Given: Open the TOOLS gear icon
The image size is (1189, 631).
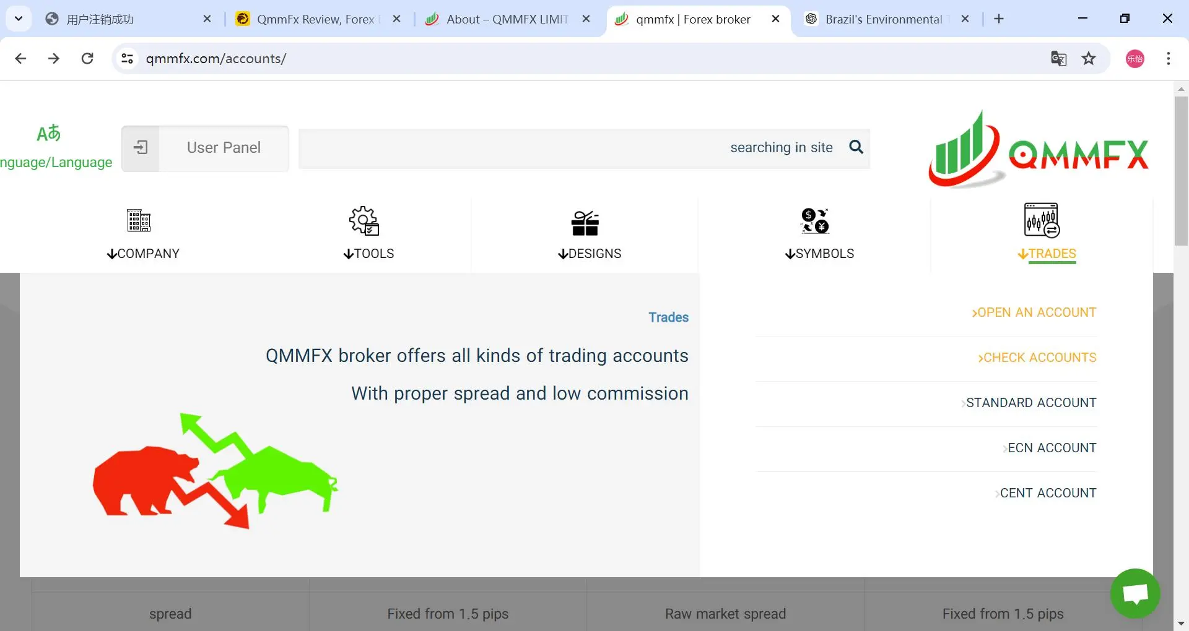Looking at the screenshot, I should click(364, 221).
